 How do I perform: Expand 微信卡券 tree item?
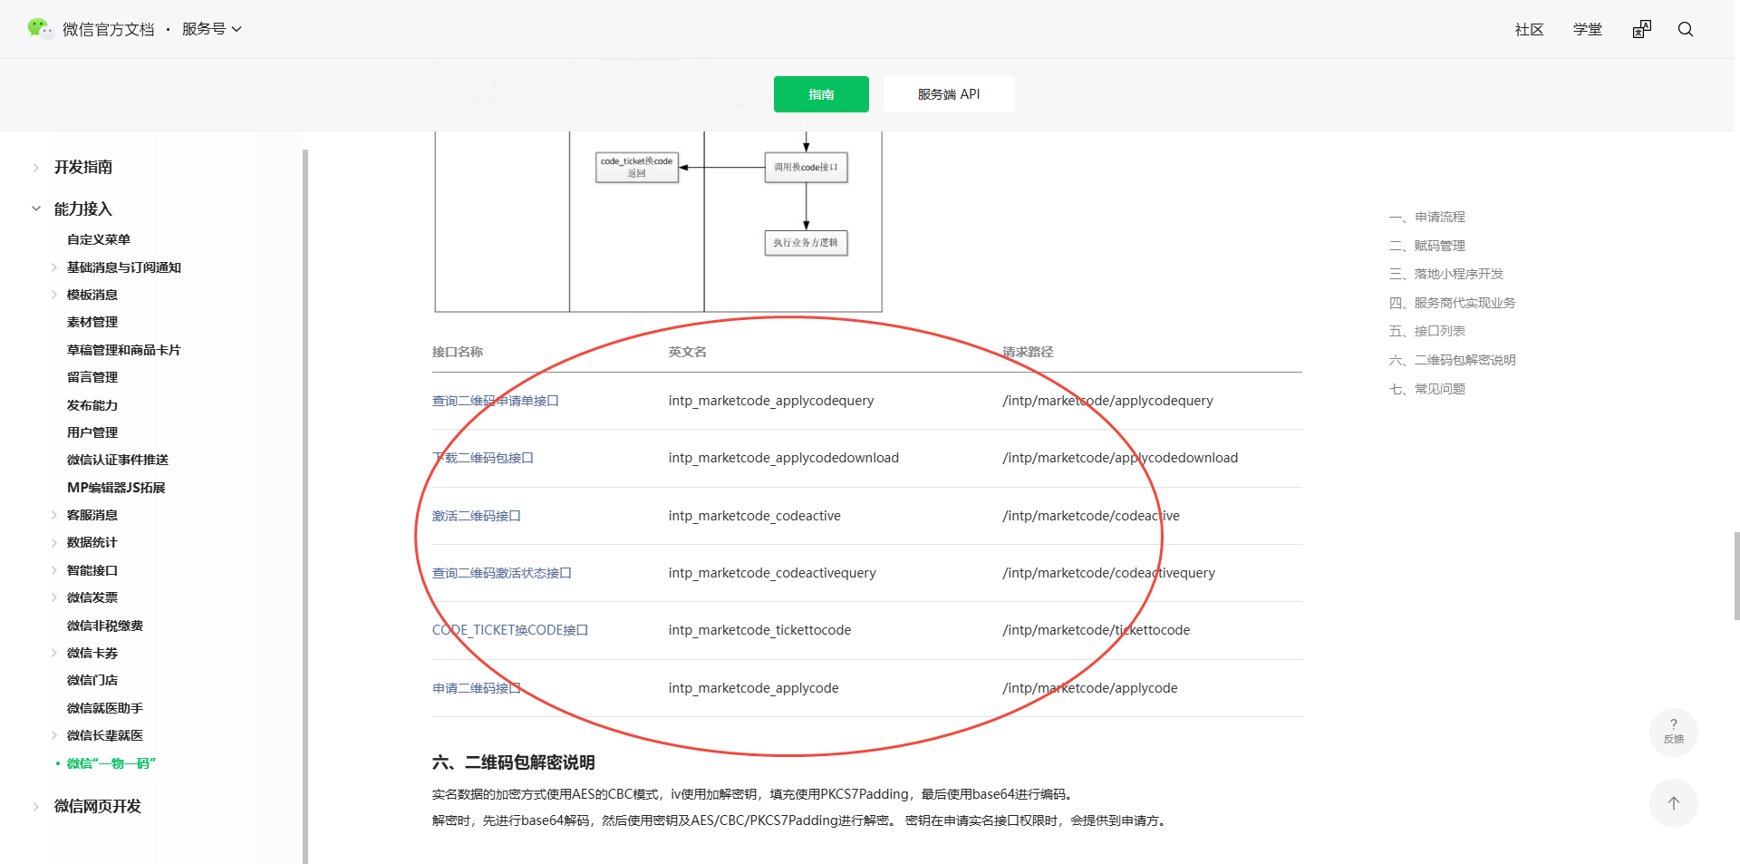coord(54,653)
